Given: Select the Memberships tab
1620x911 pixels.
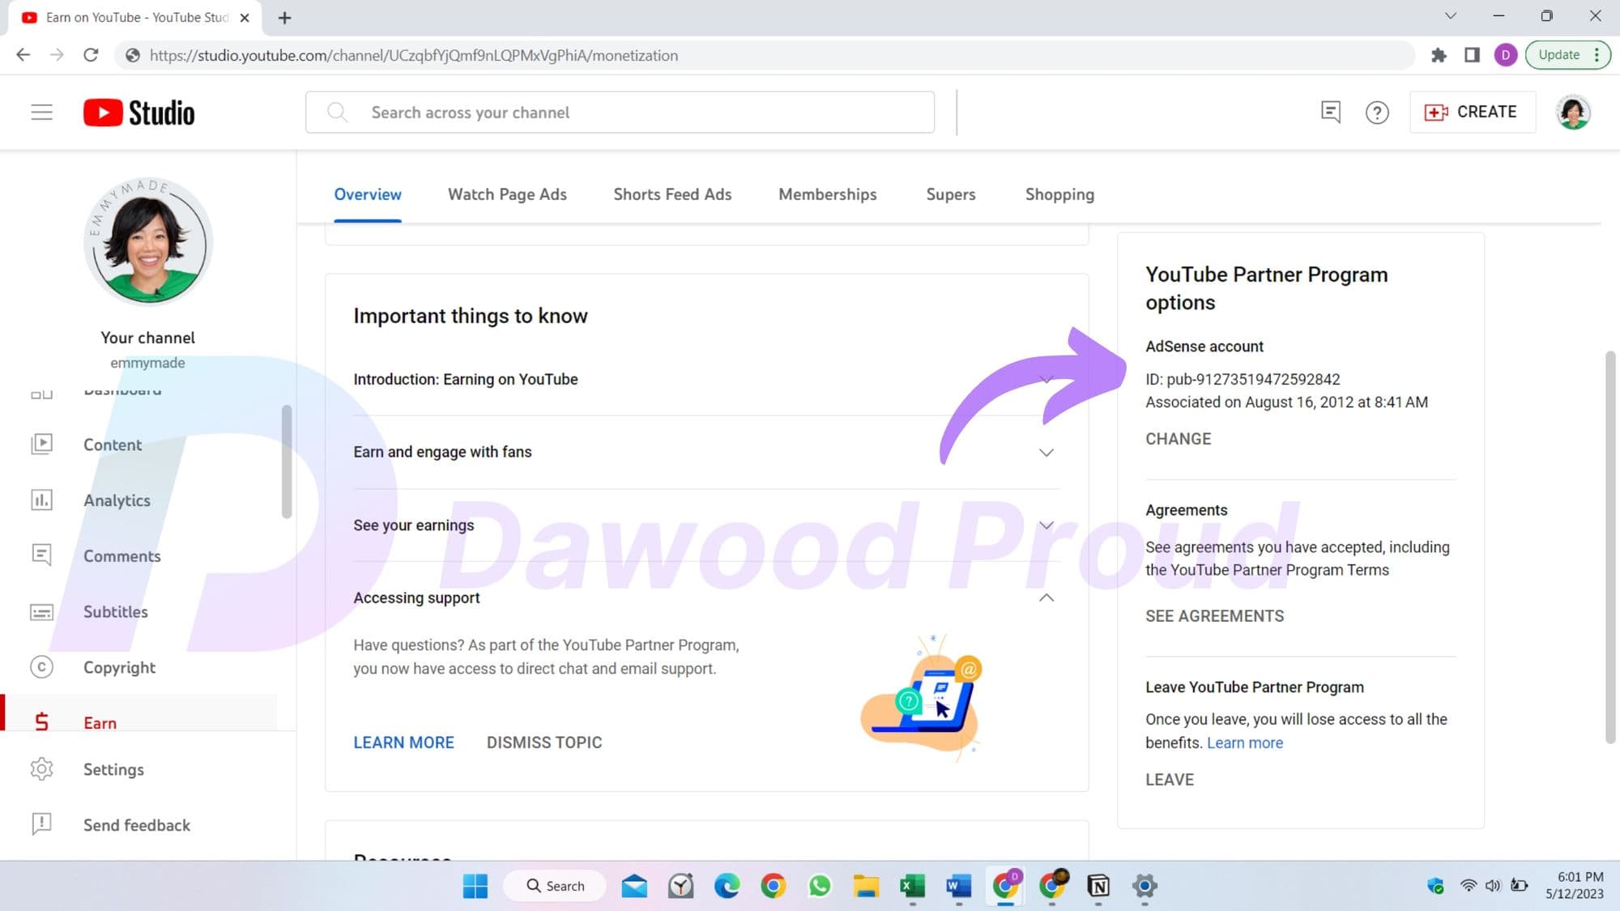Looking at the screenshot, I should (x=827, y=194).
